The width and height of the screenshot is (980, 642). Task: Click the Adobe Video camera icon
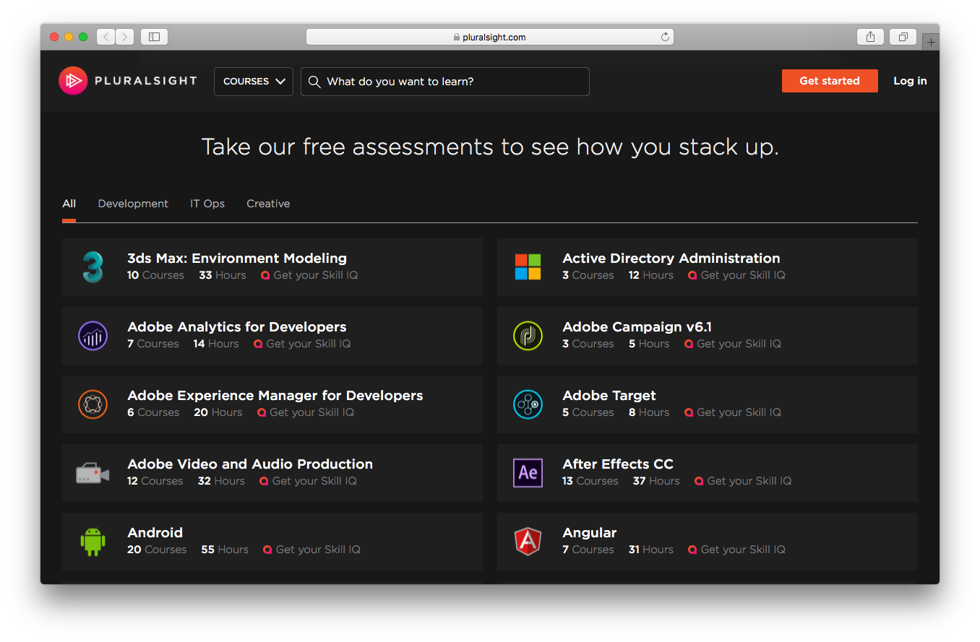[93, 474]
